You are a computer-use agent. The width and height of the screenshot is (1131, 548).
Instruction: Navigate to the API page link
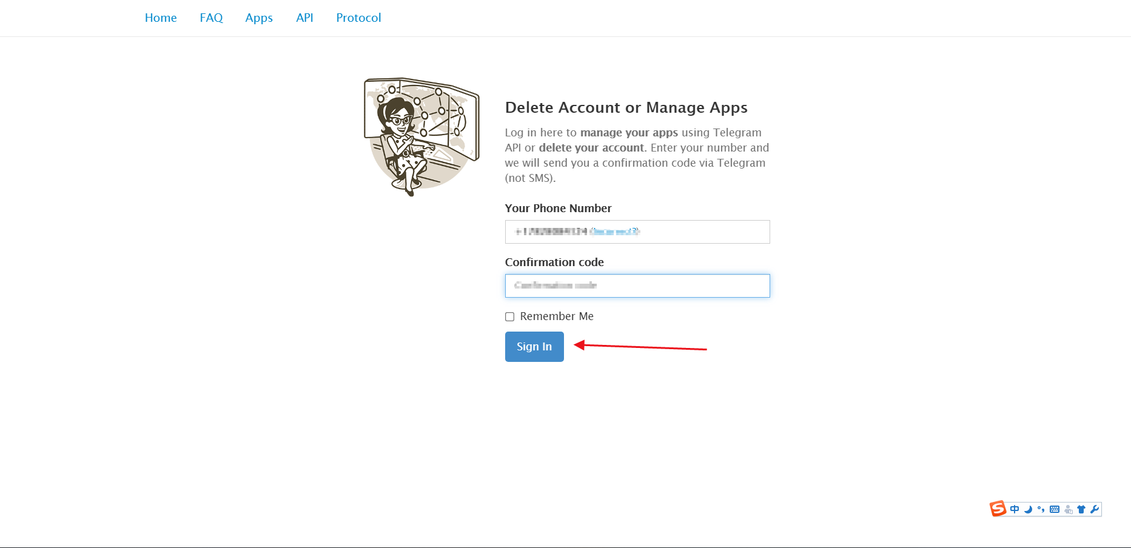pos(304,18)
